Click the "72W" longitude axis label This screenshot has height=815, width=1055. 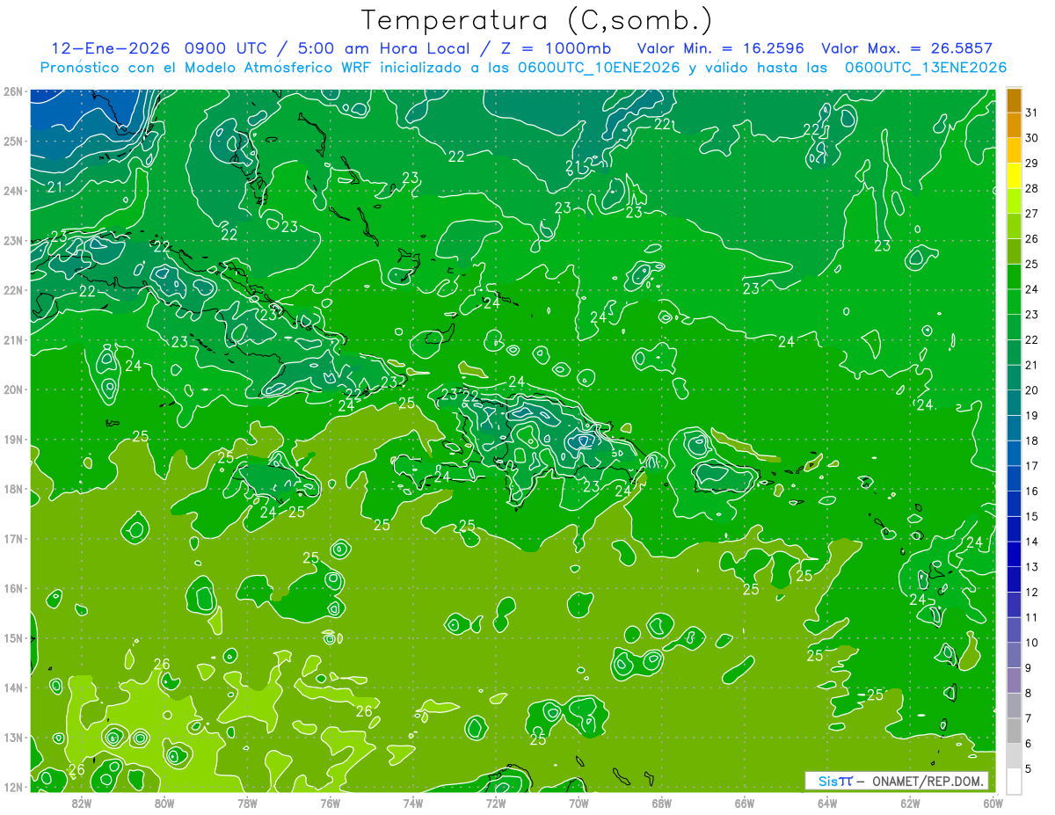(x=496, y=803)
